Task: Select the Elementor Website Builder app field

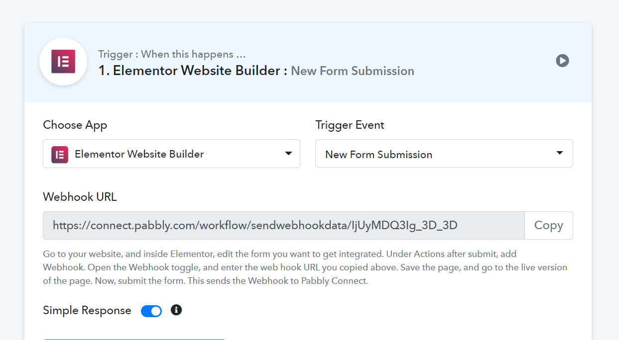Action: click(x=171, y=154)
